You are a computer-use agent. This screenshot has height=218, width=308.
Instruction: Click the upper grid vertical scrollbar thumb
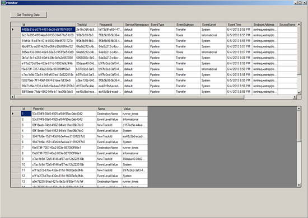(x=299, y=50)
